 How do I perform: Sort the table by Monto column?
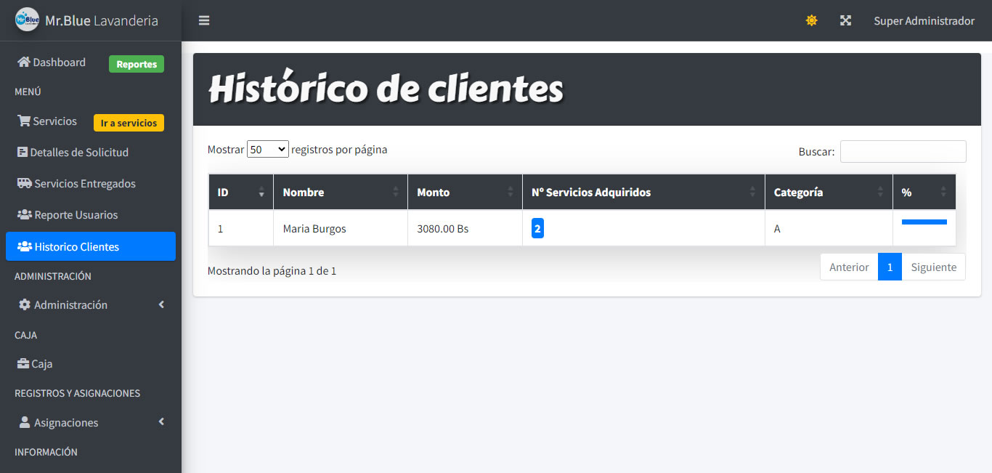[465, 193]
